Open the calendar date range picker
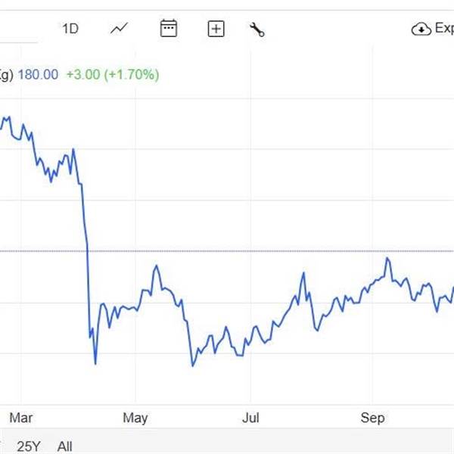 (168, 29)
